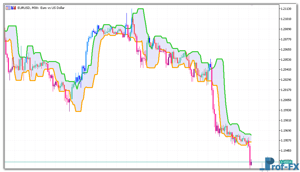Click the 1.19450 price scale label
The height and width of the screenshot is (172, 300).
tap(286, 150)
